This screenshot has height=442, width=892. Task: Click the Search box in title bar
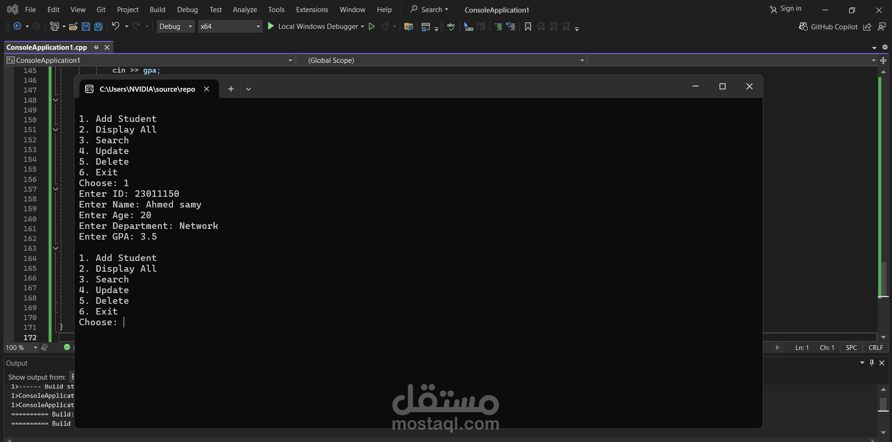(429, 9)
